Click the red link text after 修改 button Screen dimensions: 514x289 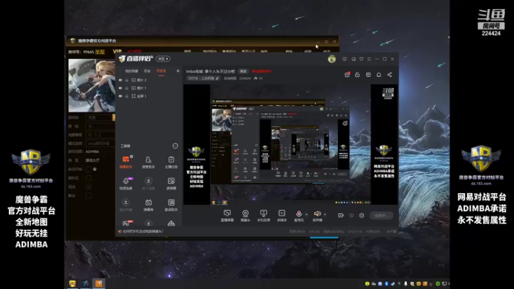(261, 71)
